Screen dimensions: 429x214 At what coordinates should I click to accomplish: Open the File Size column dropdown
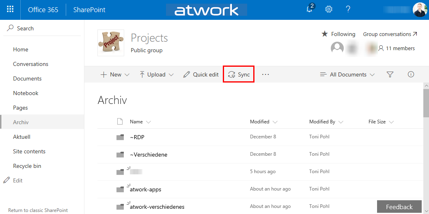pos(381,122)
